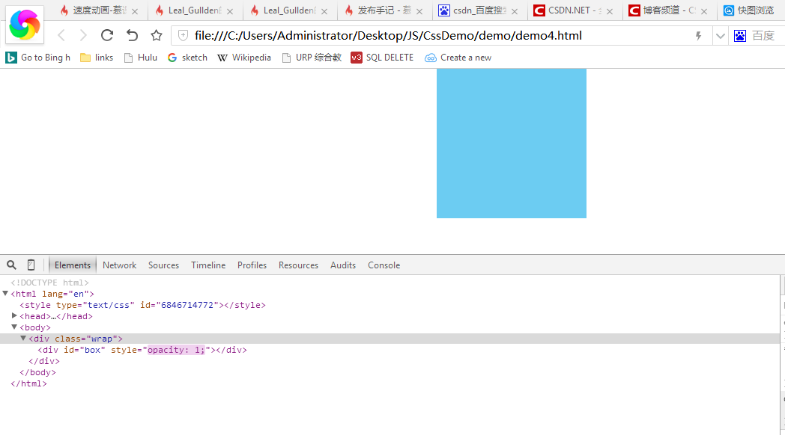Select the style type text/css node

point(142,305)
